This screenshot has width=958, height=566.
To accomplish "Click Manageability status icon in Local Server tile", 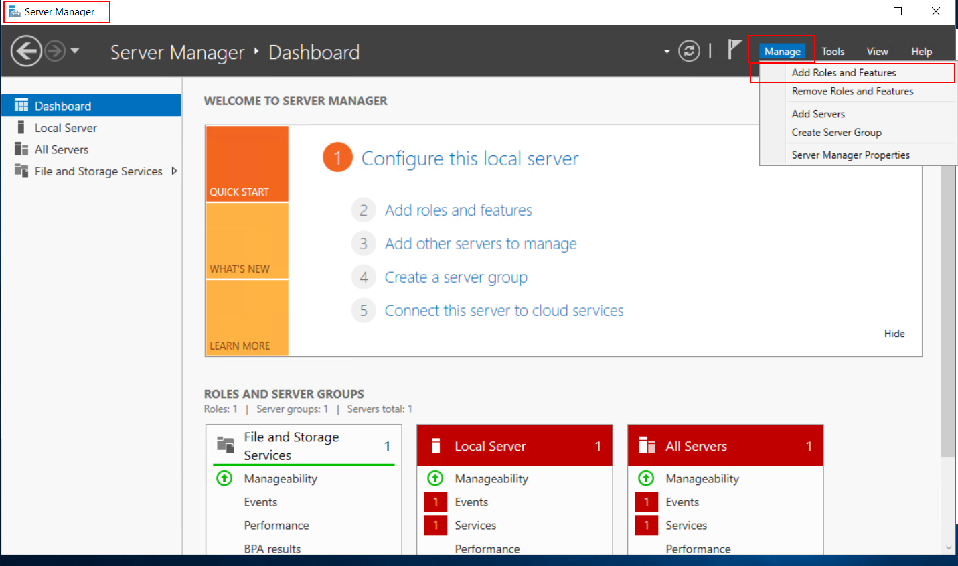I will (435, 478).
